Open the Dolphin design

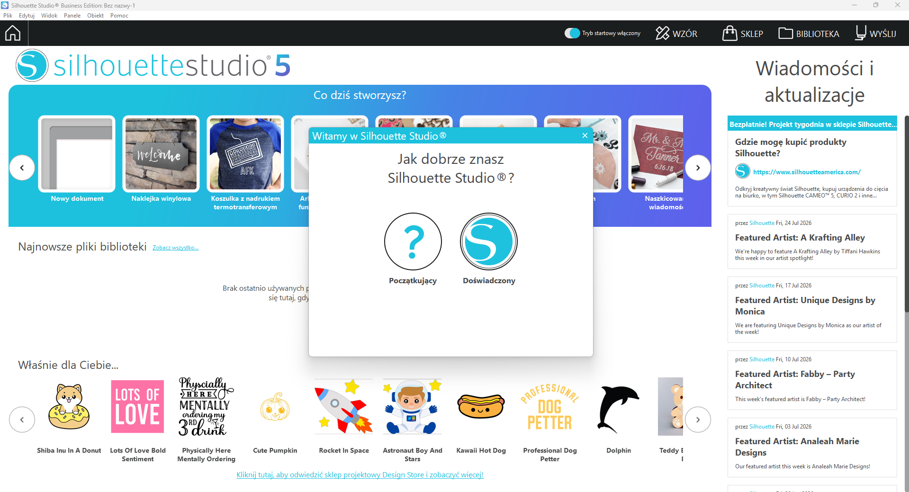619,409
